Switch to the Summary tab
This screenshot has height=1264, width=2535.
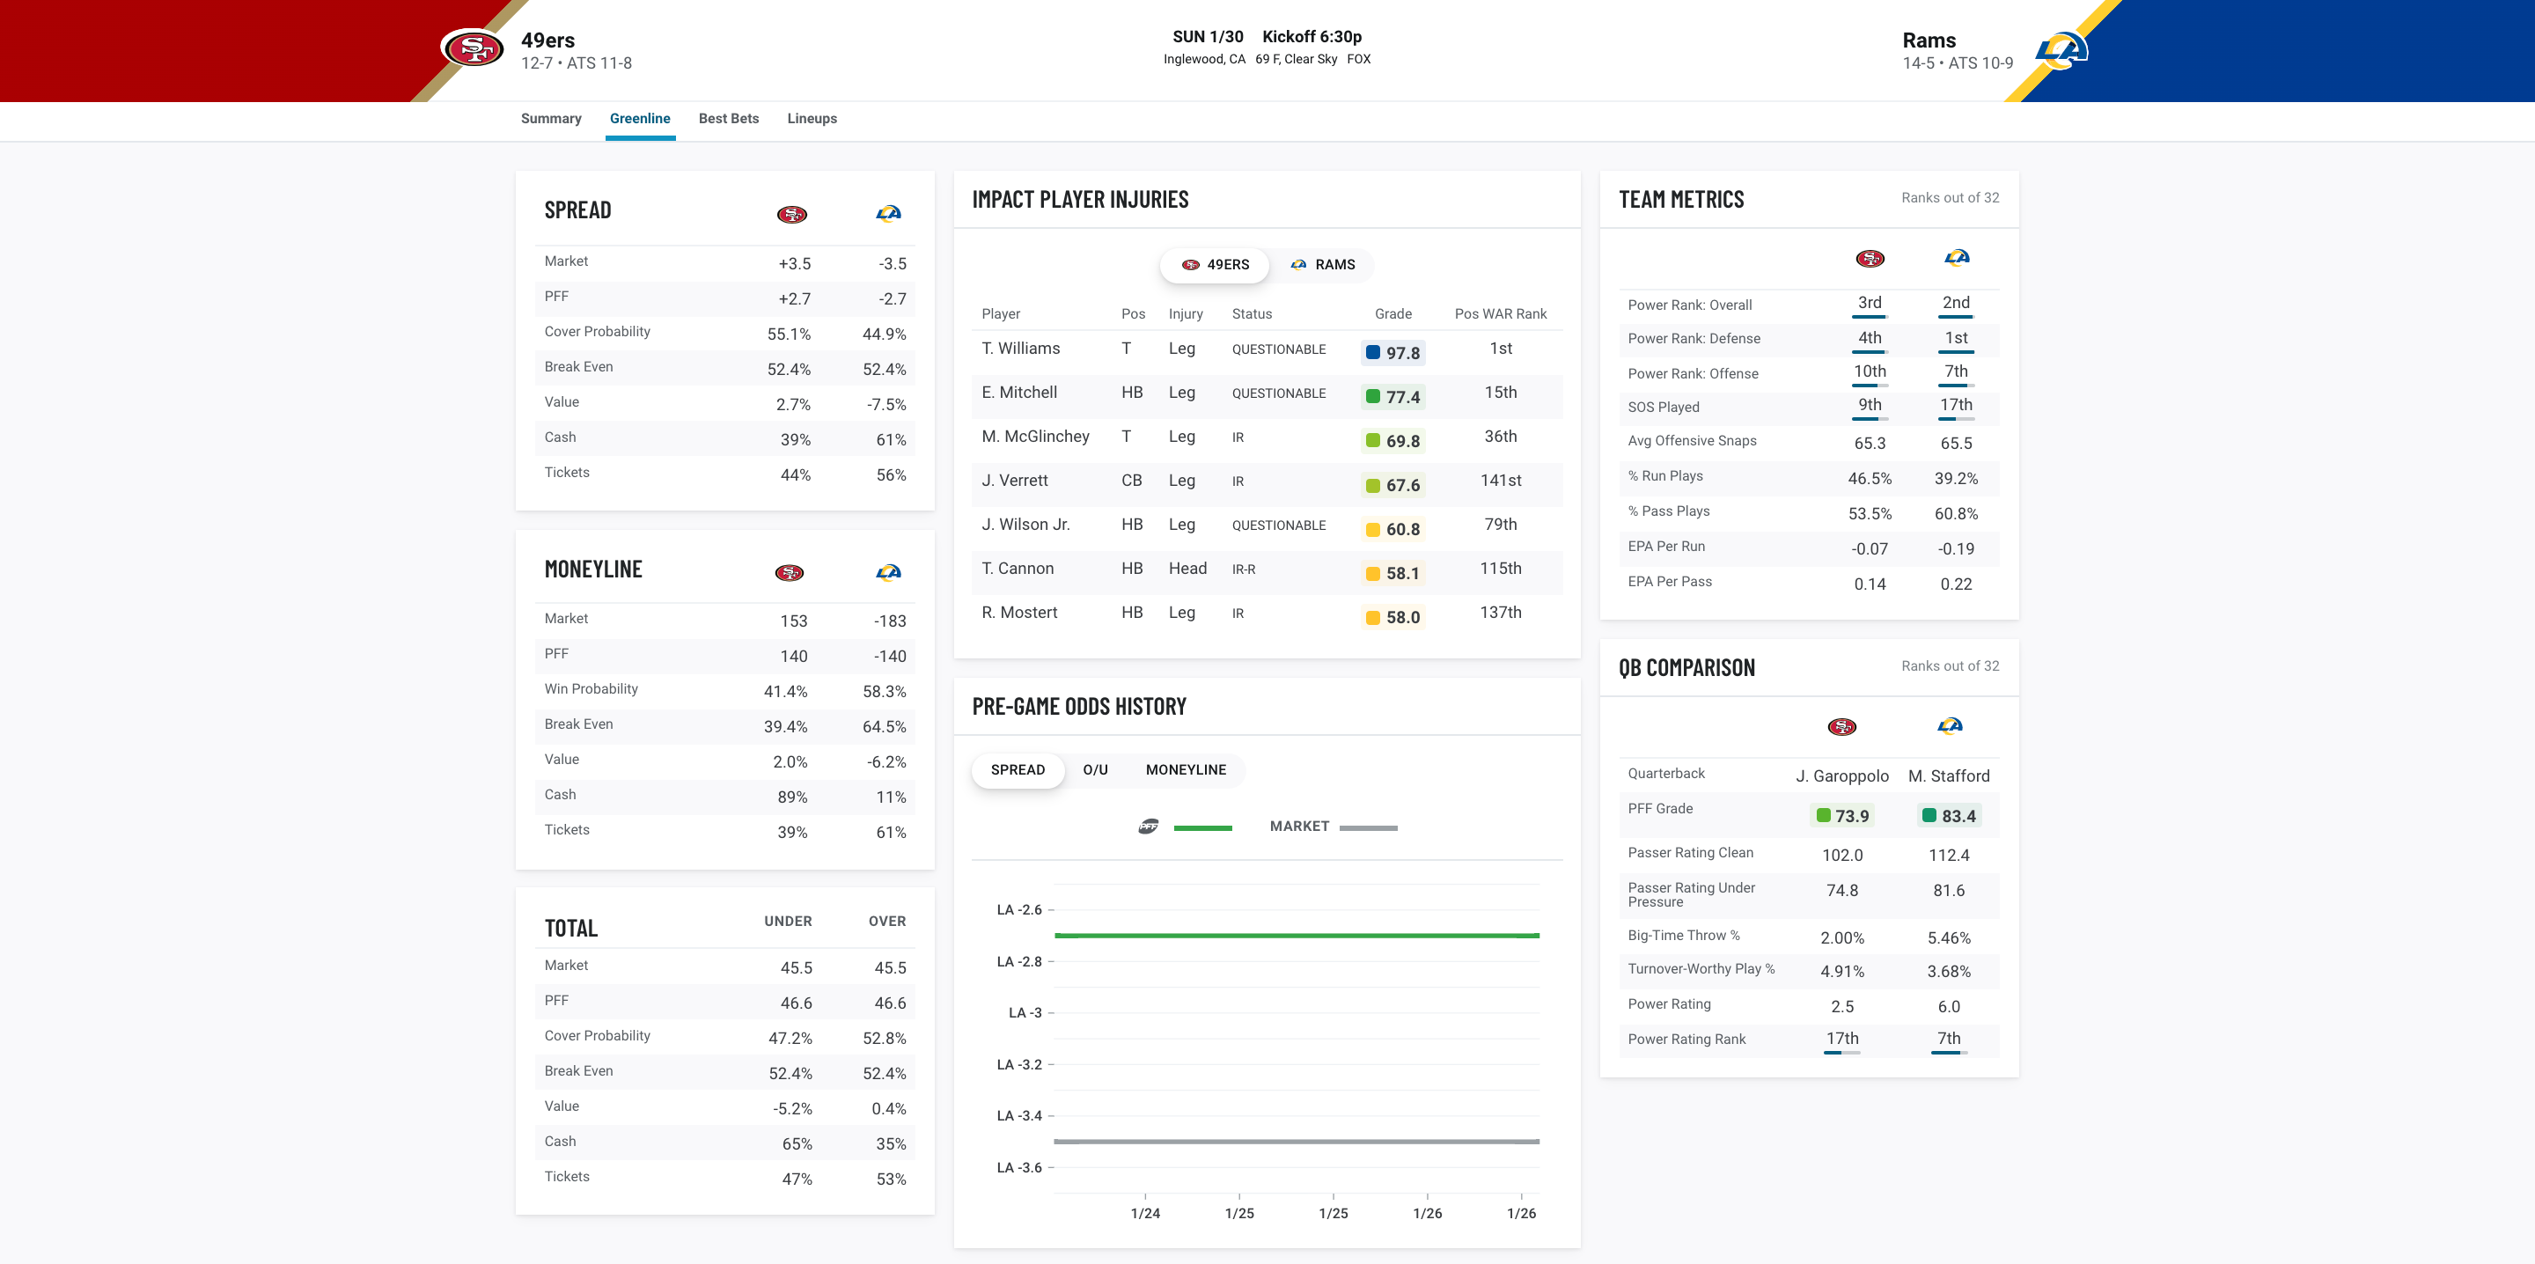[x=551, y=118]
